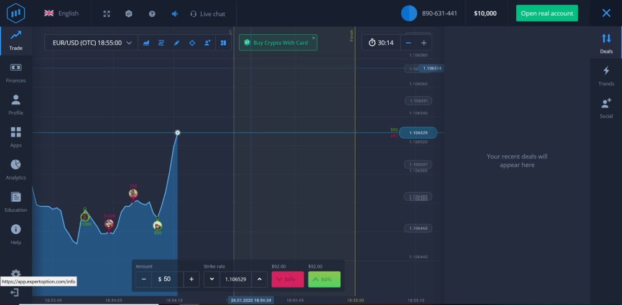The image size is (622, 305).
Task: Open the Deals tab
Action: [x=606, y=43]
